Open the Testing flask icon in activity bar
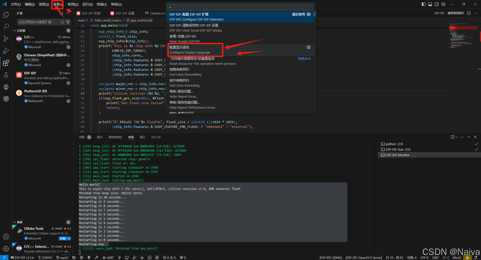 coord(6,75)
